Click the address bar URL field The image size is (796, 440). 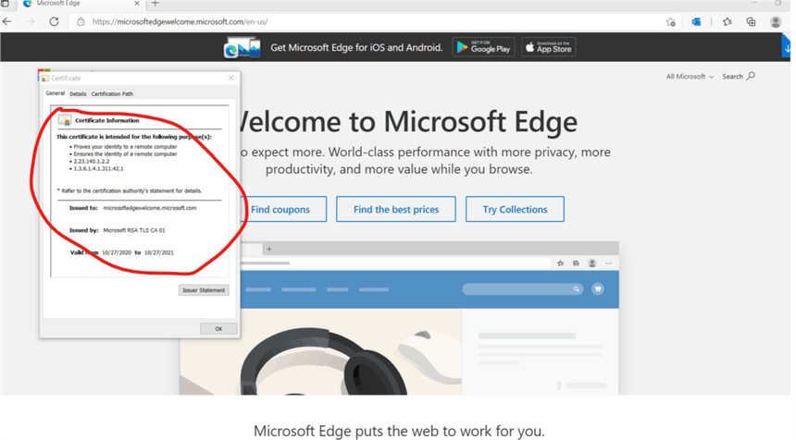coord(370,21)
